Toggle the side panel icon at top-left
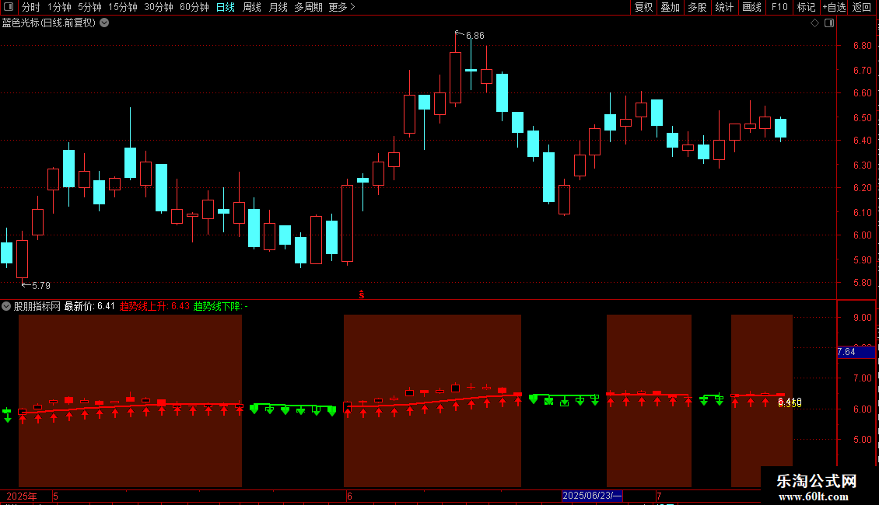879x505 pixels. point(9,7)
